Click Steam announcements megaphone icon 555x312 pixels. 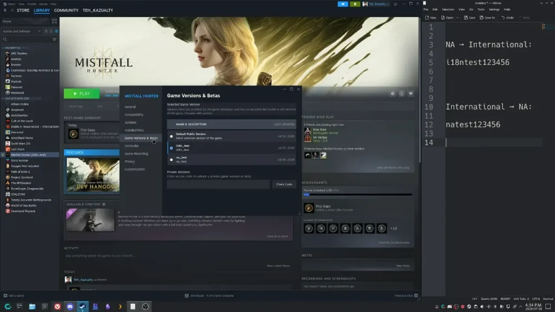pyautogui.click(x=343, y=4)
